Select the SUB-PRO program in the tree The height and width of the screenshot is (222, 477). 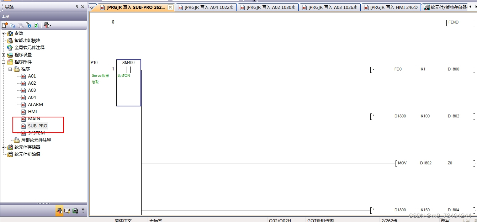pyautogui.click(x=38, y=126)
